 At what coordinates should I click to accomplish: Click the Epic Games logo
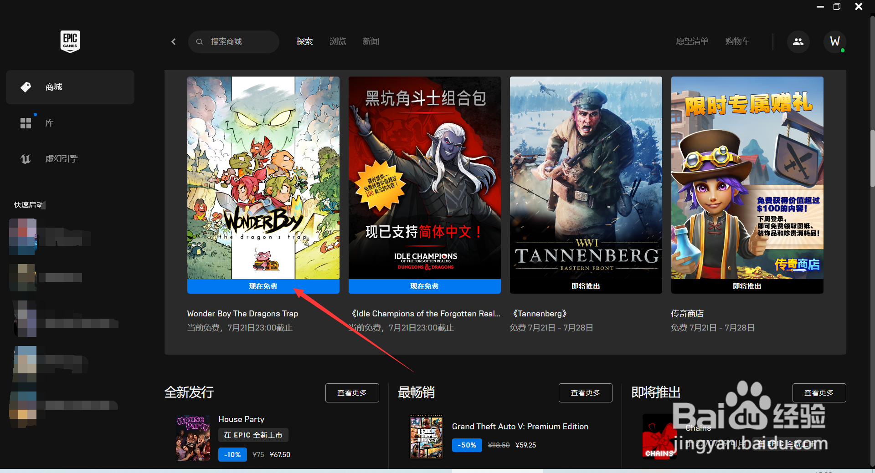pos(70,41)
